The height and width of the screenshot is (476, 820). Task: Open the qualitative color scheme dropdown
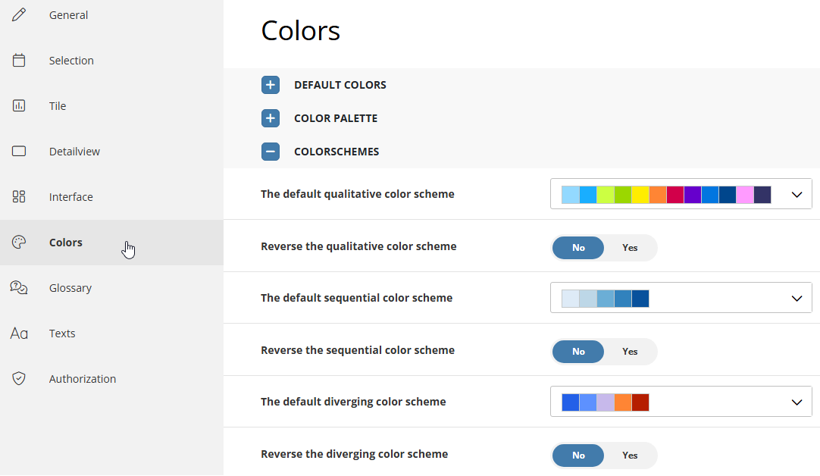pos(797,195)
